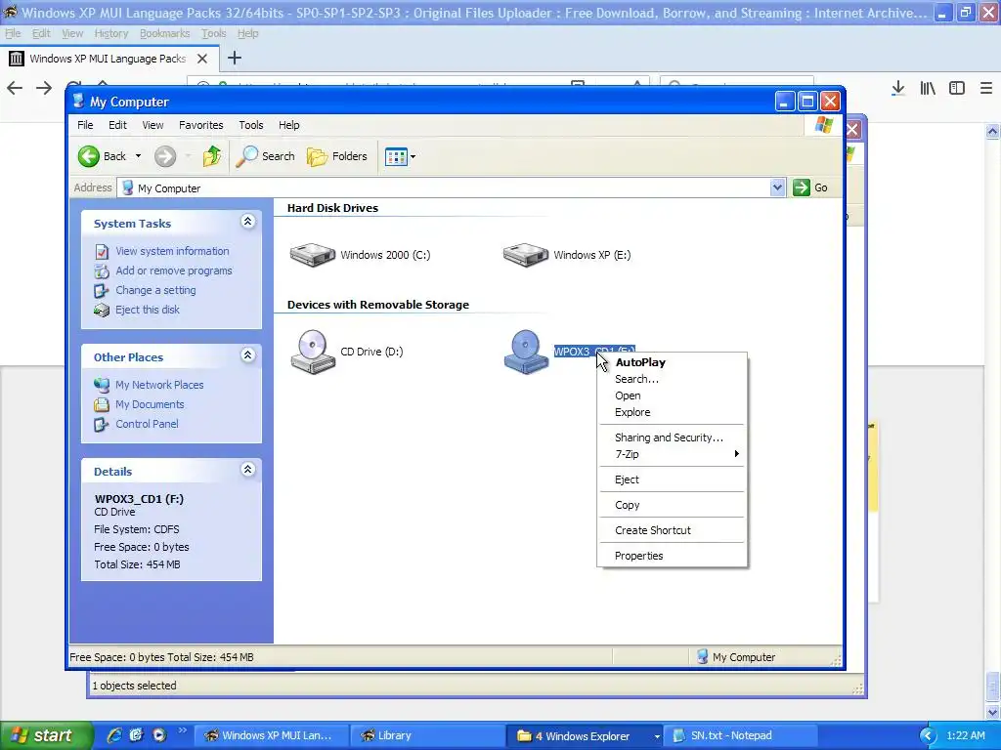This screenshot has height=750, width=1001.
Task: Open the Edit menu in My Computer
Action: [x=117, y=125]
